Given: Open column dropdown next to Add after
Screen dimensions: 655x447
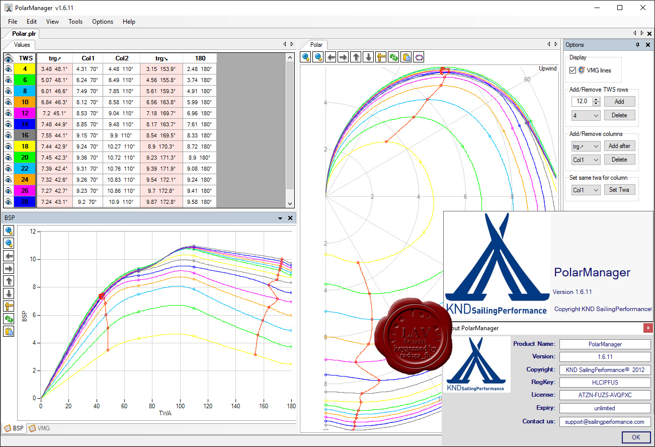Looking at the screenshot, I should pos(586,146).
